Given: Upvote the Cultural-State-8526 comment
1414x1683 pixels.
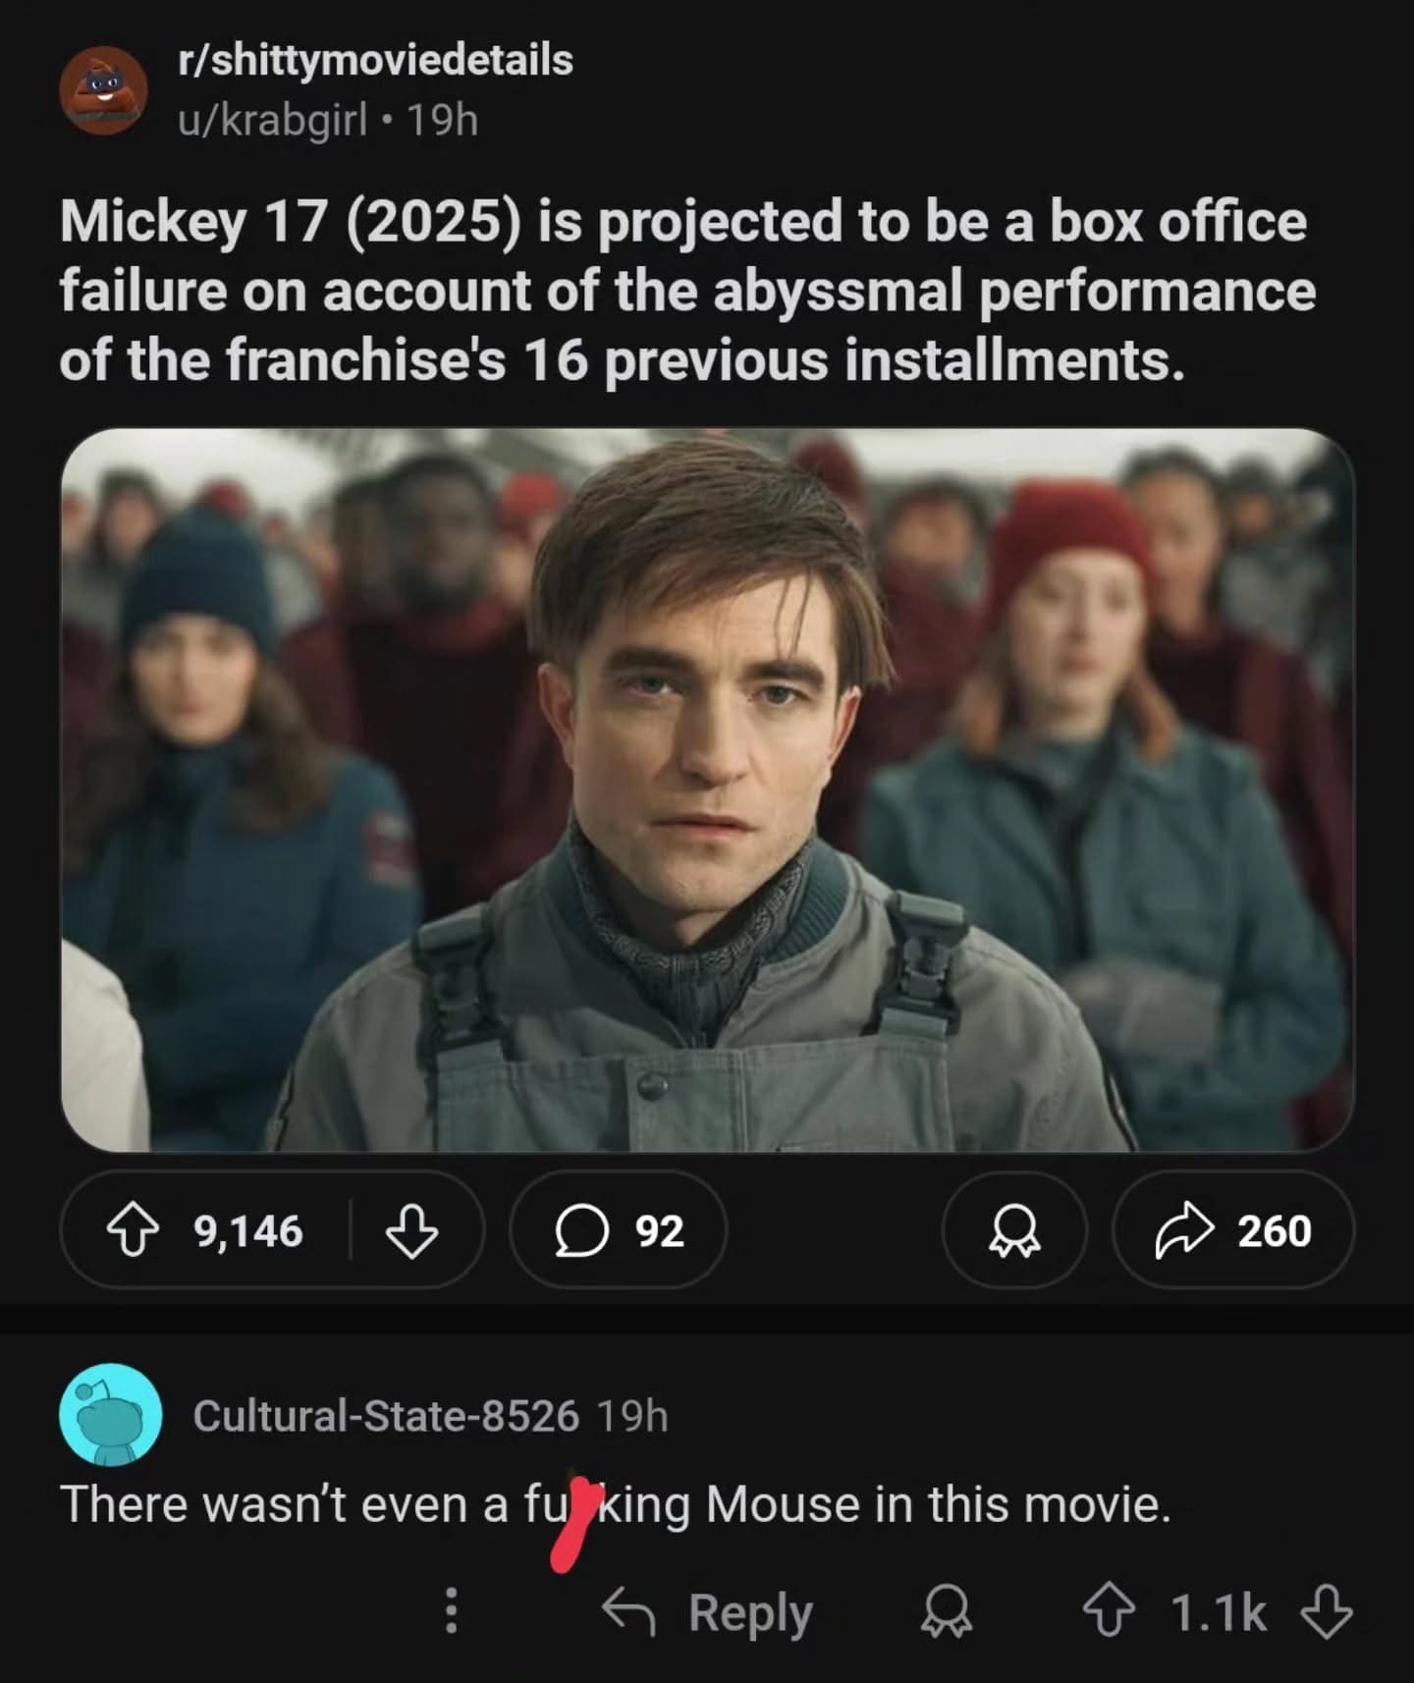Looking at the screenshot, I should 1109,1612.
